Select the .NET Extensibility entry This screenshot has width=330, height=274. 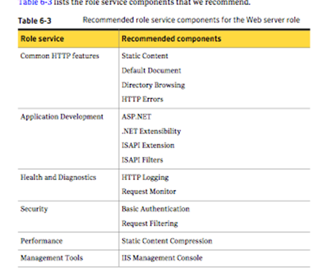click(152, 131)
